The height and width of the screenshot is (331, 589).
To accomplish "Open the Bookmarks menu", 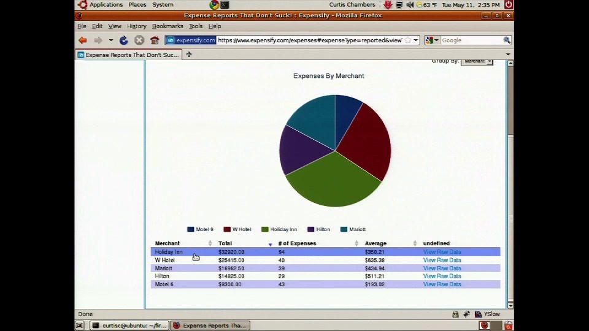I will [167, 26].
